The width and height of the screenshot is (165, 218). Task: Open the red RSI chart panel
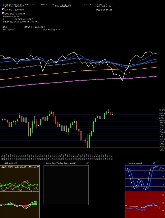pyautogui.click(x=145, y=205)
